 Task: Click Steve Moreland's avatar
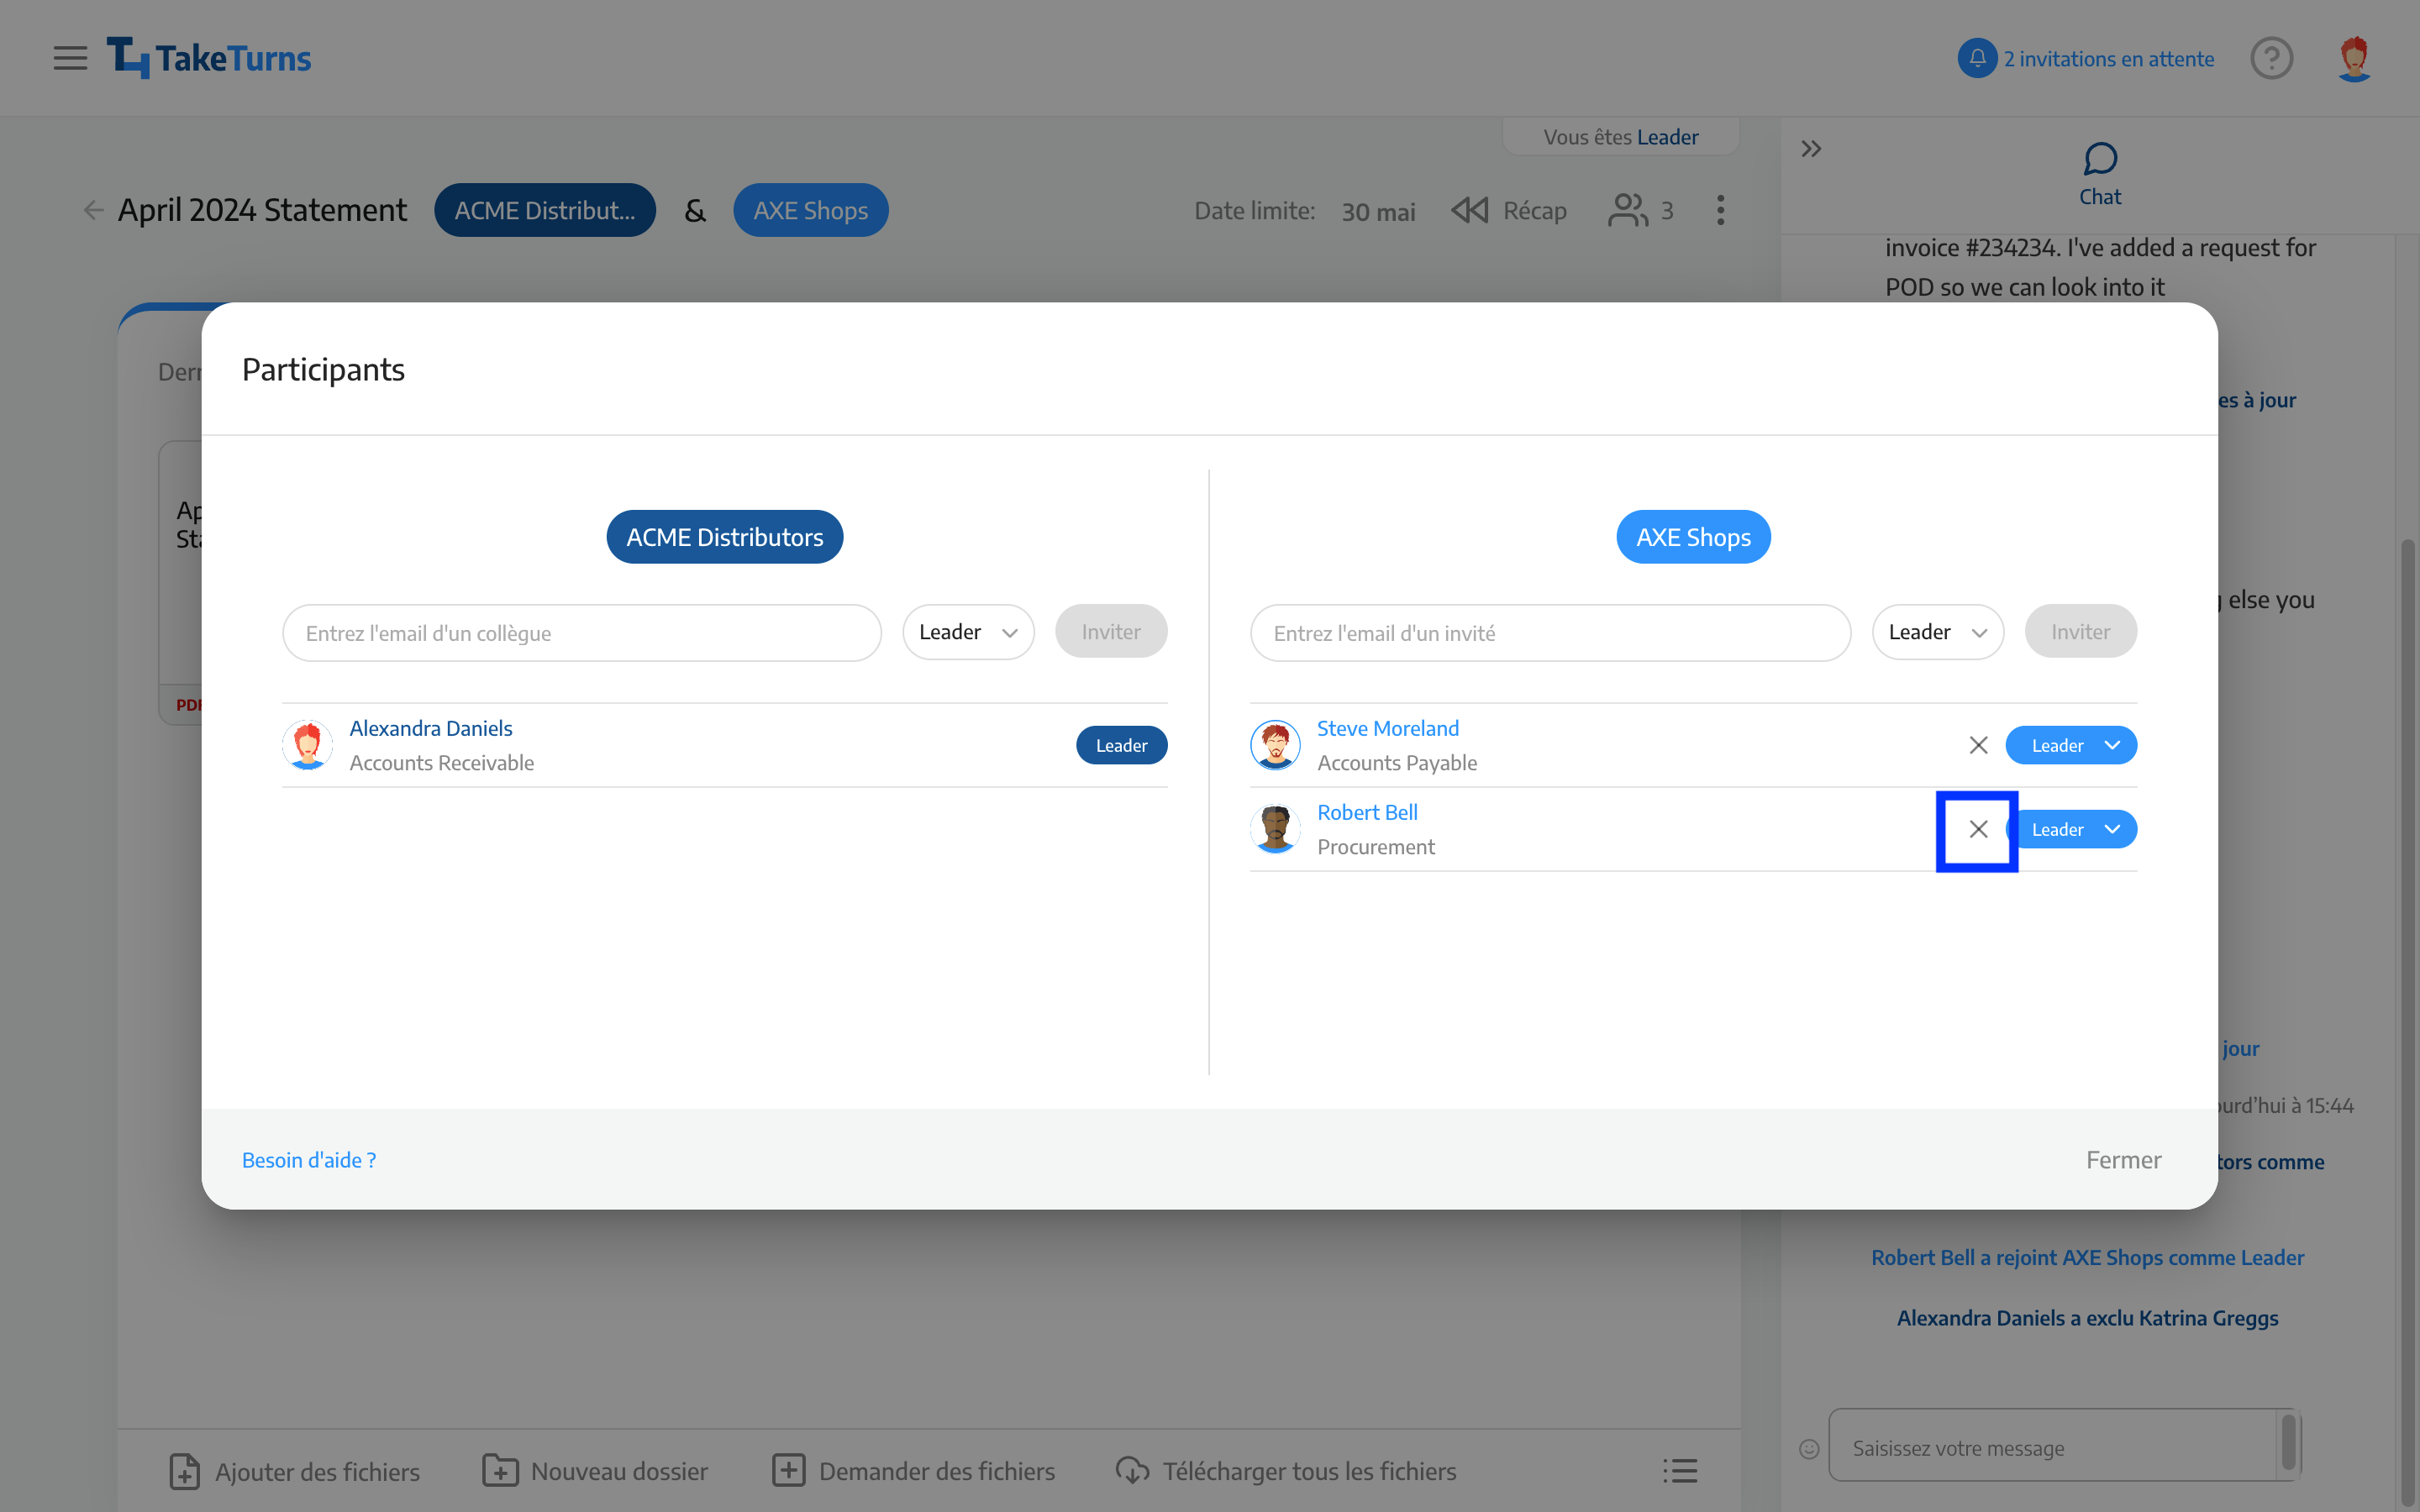(1275, 745)
